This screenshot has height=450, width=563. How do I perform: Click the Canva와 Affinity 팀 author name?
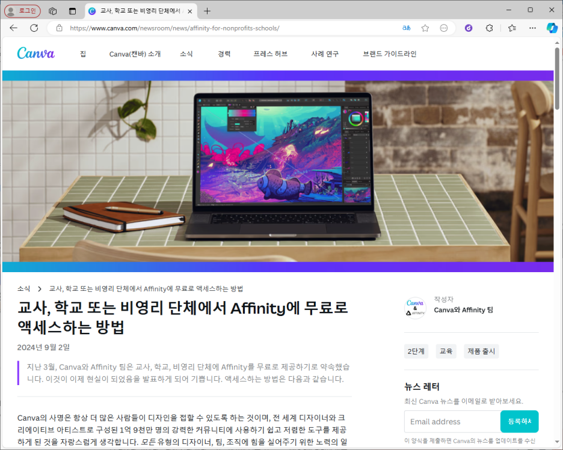coord(464,310)
